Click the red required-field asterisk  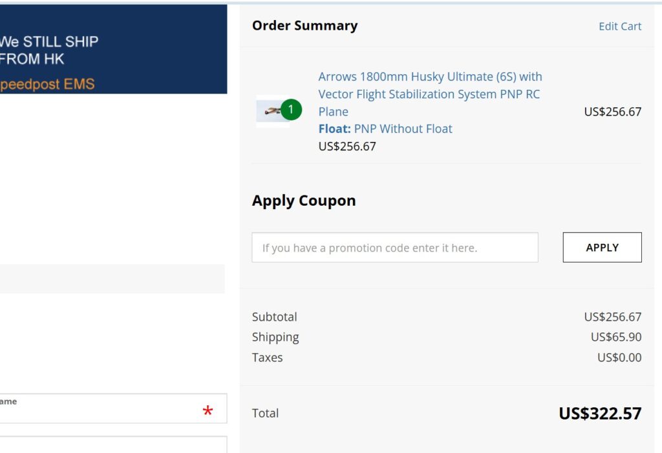208,411
